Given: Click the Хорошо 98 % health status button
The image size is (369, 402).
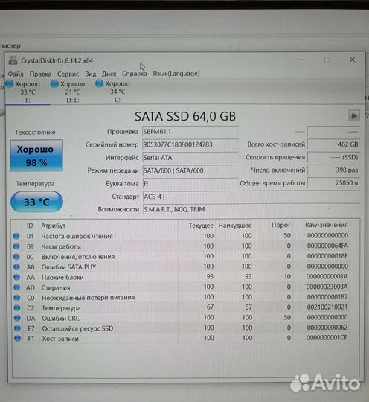Looking at the screenshot, I should click(36, 156).
